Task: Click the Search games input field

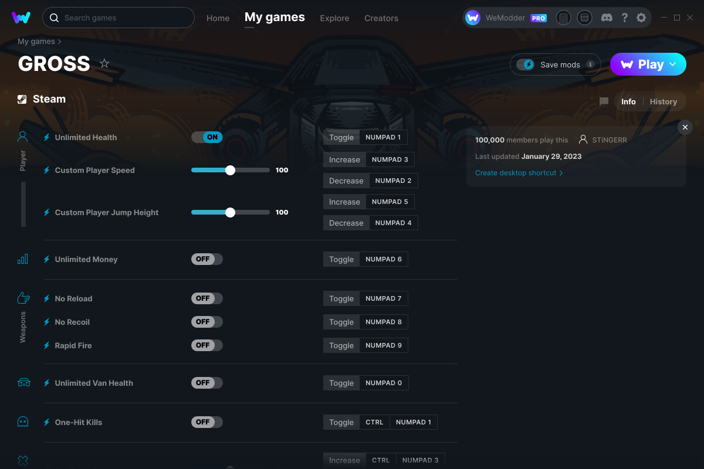Action: click(x=119, y=18)
